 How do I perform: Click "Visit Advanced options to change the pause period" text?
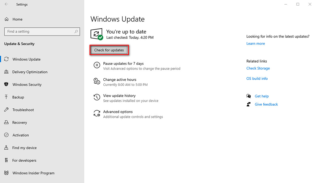coord(142,68)
